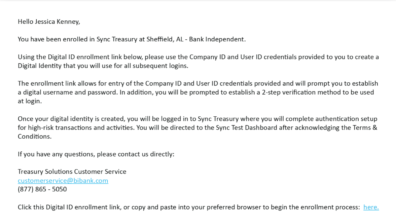Image resolution: width=396 pixels, height=224 pixels.
Task: Click the word "Conditions." ending the paragraph
Action: (x=35, y=137)
